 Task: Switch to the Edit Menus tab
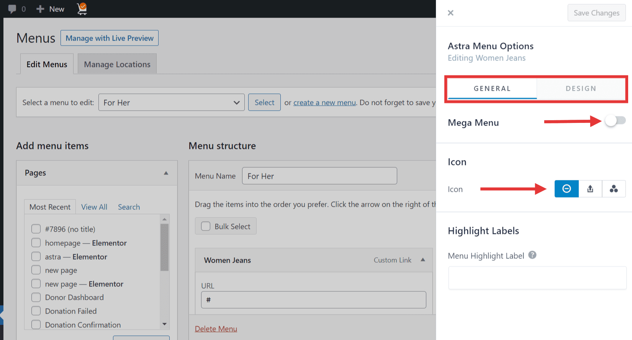[x=47, y=64]
